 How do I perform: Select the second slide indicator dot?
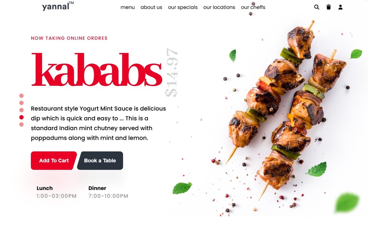coord(22,103)
